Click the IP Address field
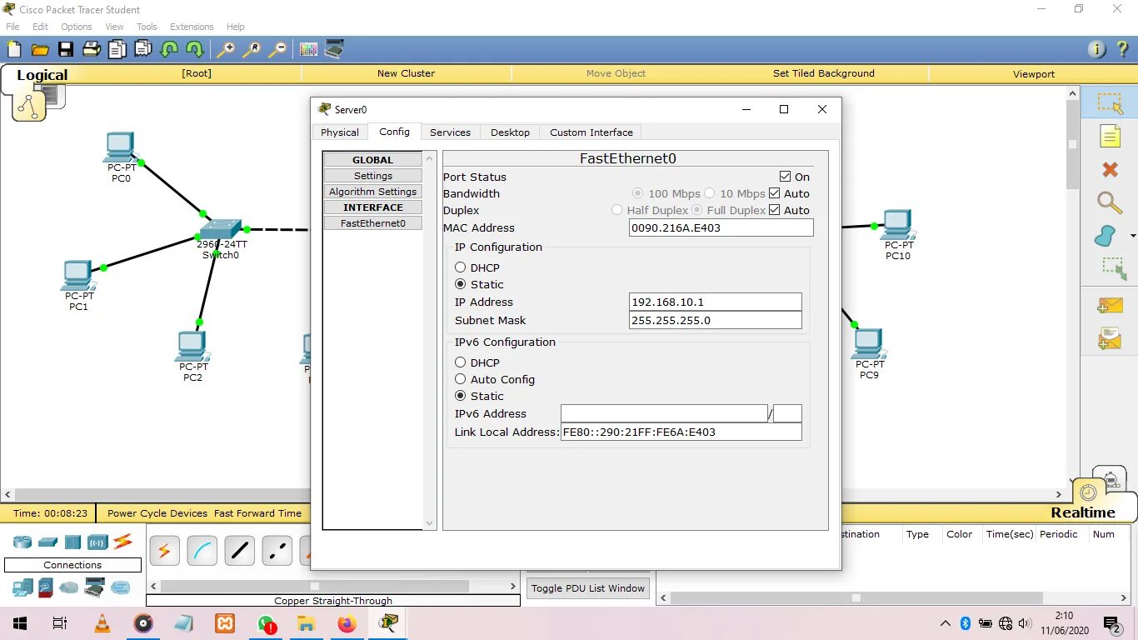 [716, 302]
